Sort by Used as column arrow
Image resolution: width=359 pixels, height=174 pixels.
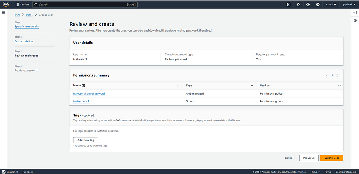tap(339, 86)
